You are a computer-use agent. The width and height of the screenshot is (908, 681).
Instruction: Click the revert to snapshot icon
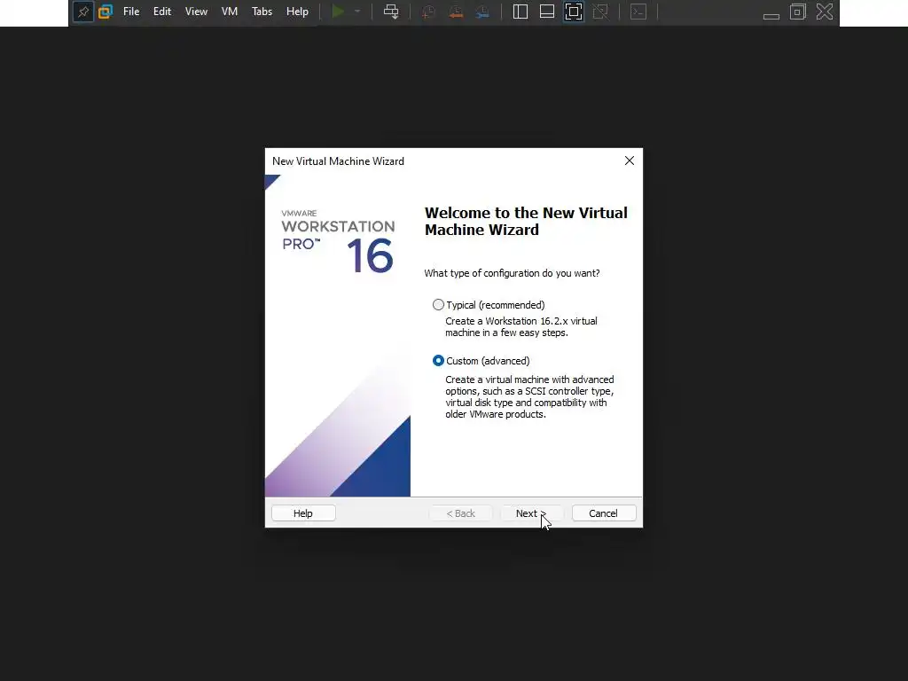pos(456,12)
